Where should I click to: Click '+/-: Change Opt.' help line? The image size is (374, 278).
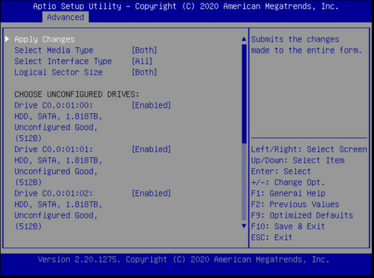pos(288,182)
